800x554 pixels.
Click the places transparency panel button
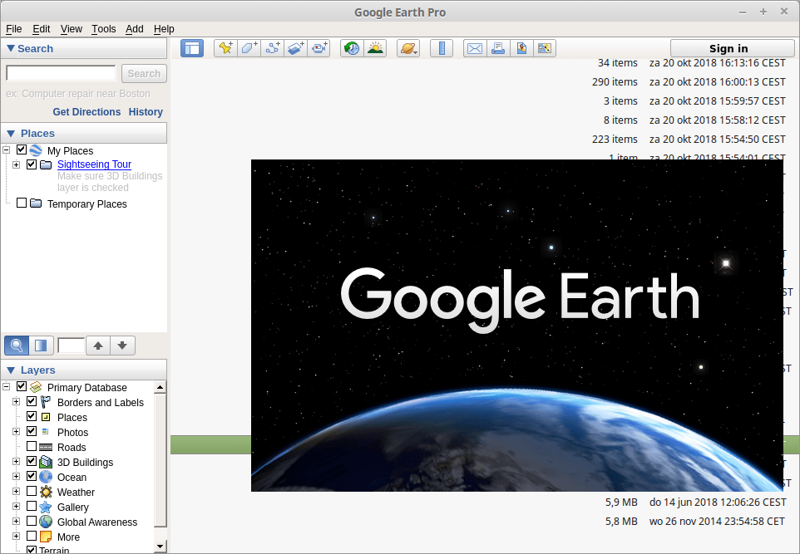point(41,346)
